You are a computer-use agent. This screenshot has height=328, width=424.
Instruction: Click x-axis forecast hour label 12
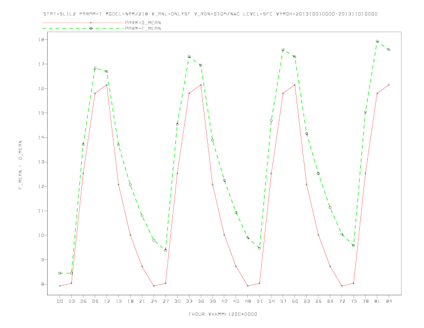coord(107,301)
